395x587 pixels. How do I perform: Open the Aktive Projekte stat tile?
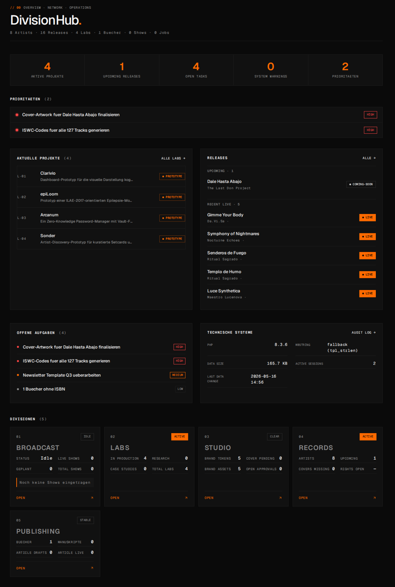click(x=47, y=70)
